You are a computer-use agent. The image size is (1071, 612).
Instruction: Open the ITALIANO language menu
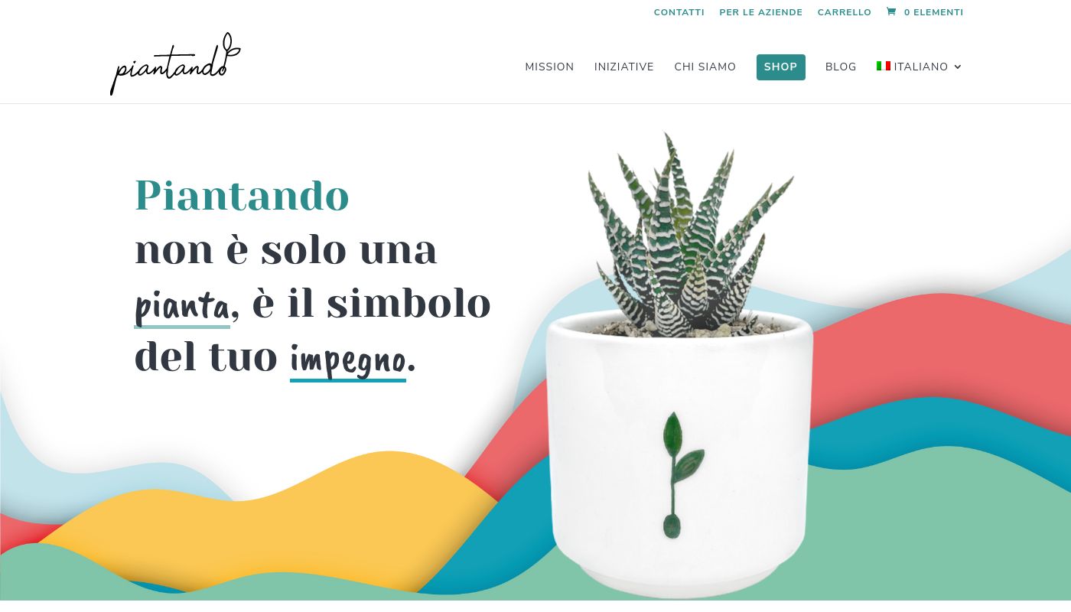(919, 67)
